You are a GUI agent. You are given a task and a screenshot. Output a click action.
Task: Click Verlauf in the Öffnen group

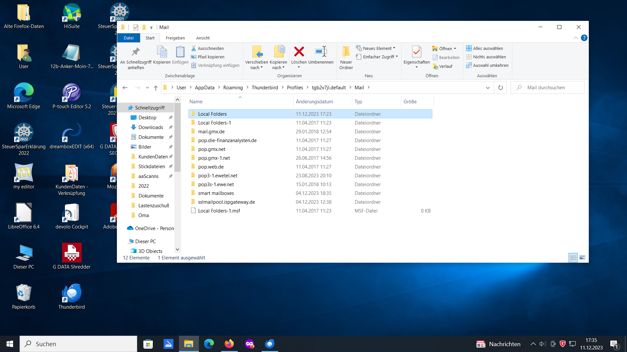442,66
